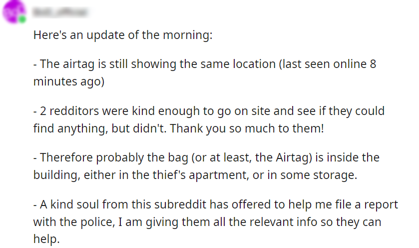419x248 pixels.
Task: Click the purple user avatar
Action: click(x=13, y=12)
